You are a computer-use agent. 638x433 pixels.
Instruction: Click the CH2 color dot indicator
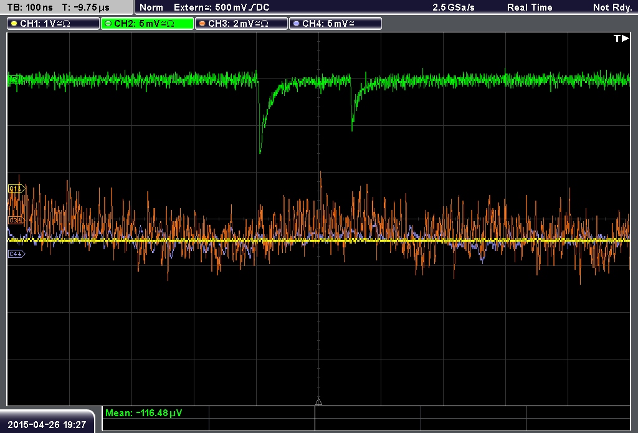tap(108, 24)
